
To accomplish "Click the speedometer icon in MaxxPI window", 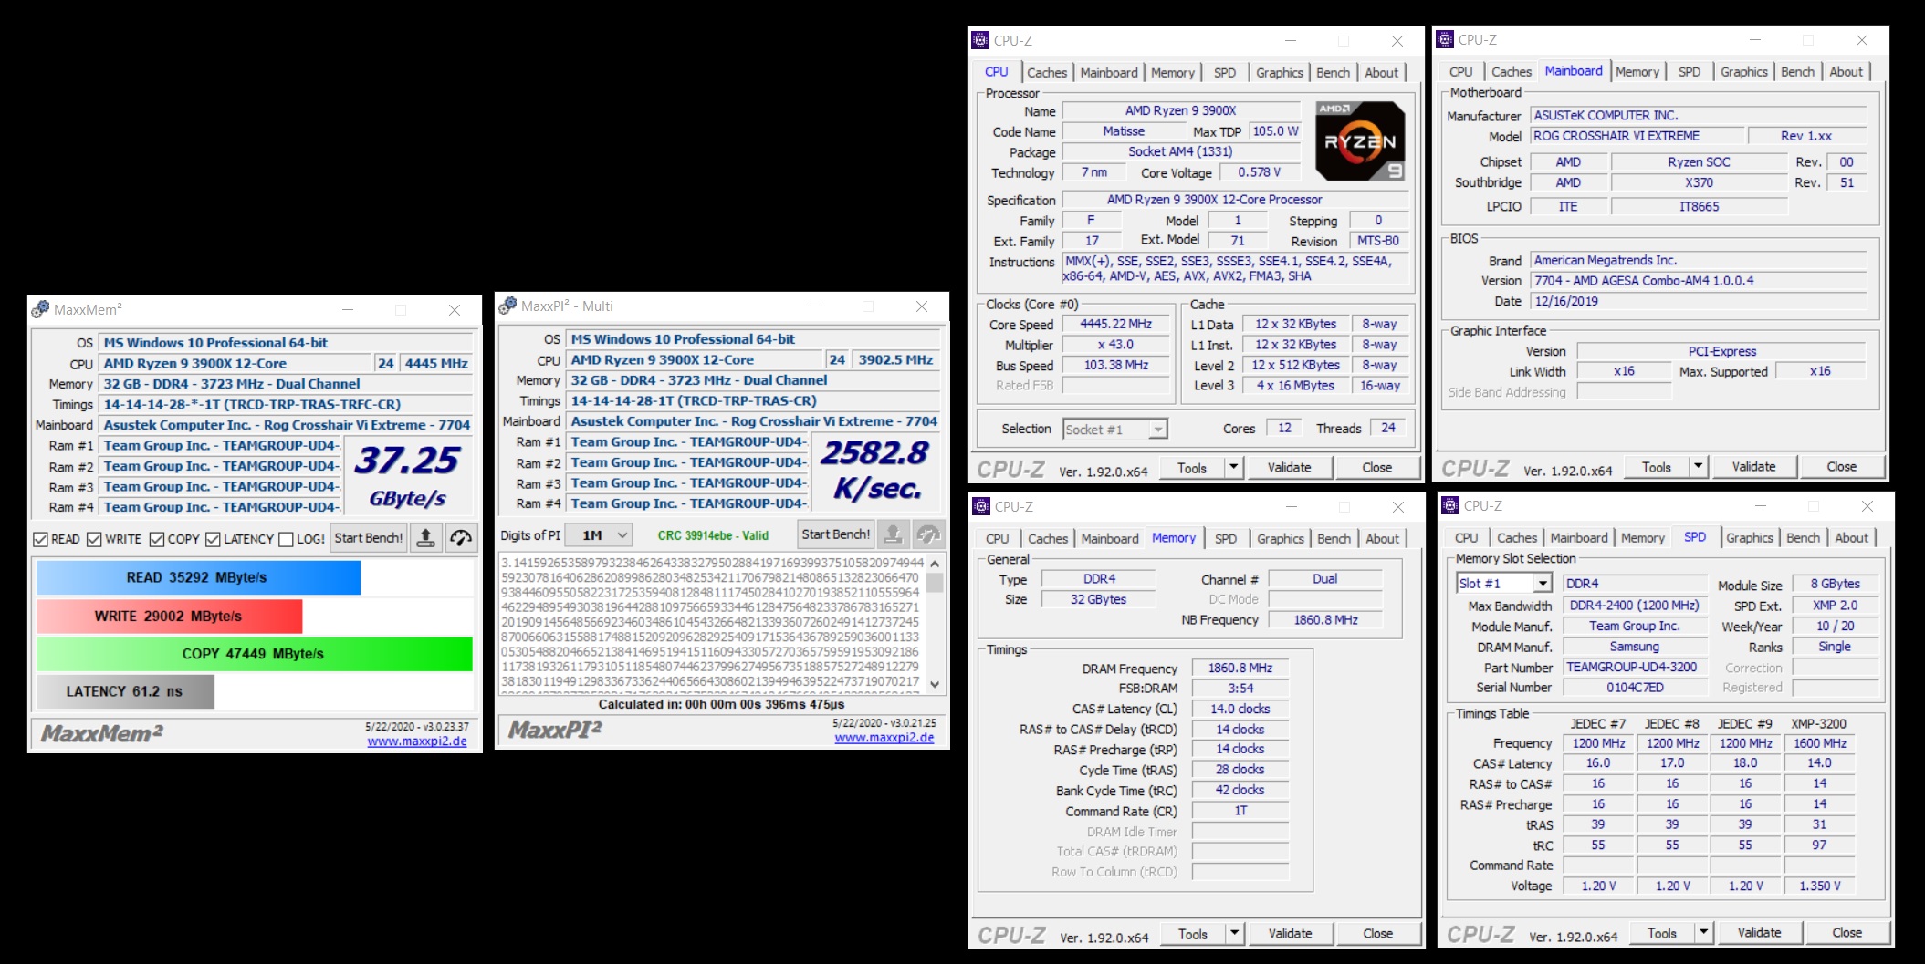I will [x=929, y=534].
